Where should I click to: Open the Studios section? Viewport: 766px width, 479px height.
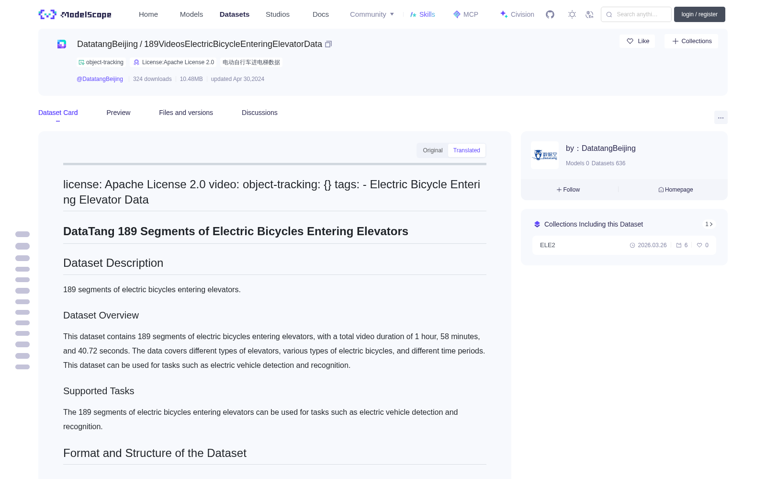pos(278,14)
